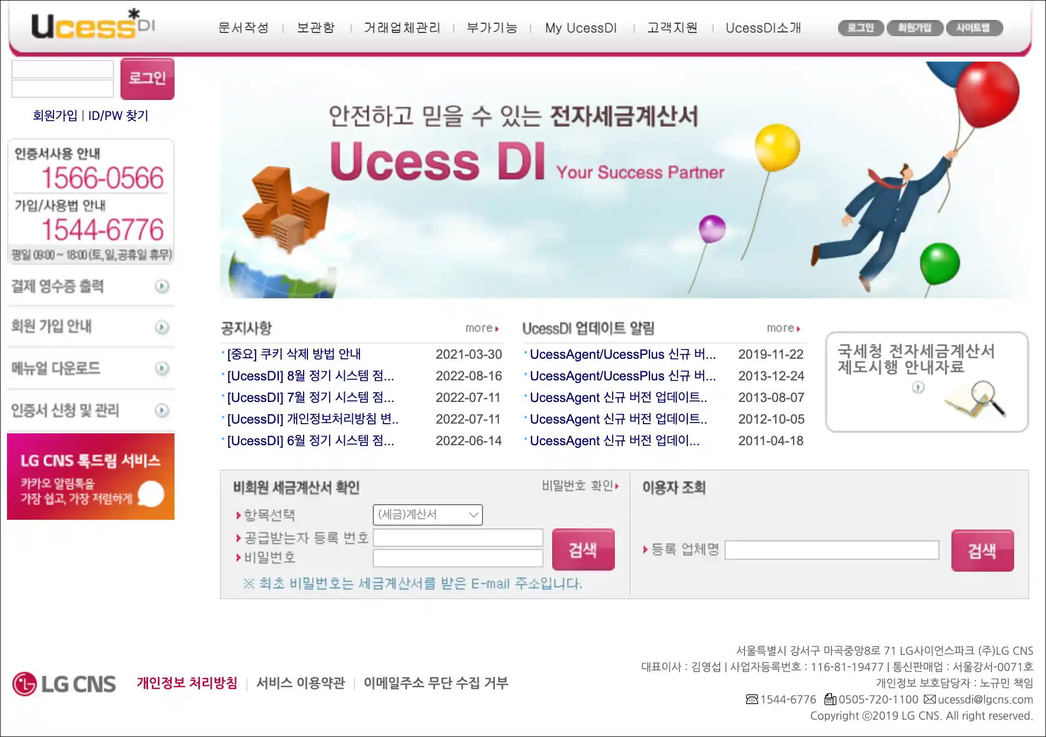The image size is (1046, 737).
Task: Open 이메일주소 무단 수집 거부 link
Action: 435,684
